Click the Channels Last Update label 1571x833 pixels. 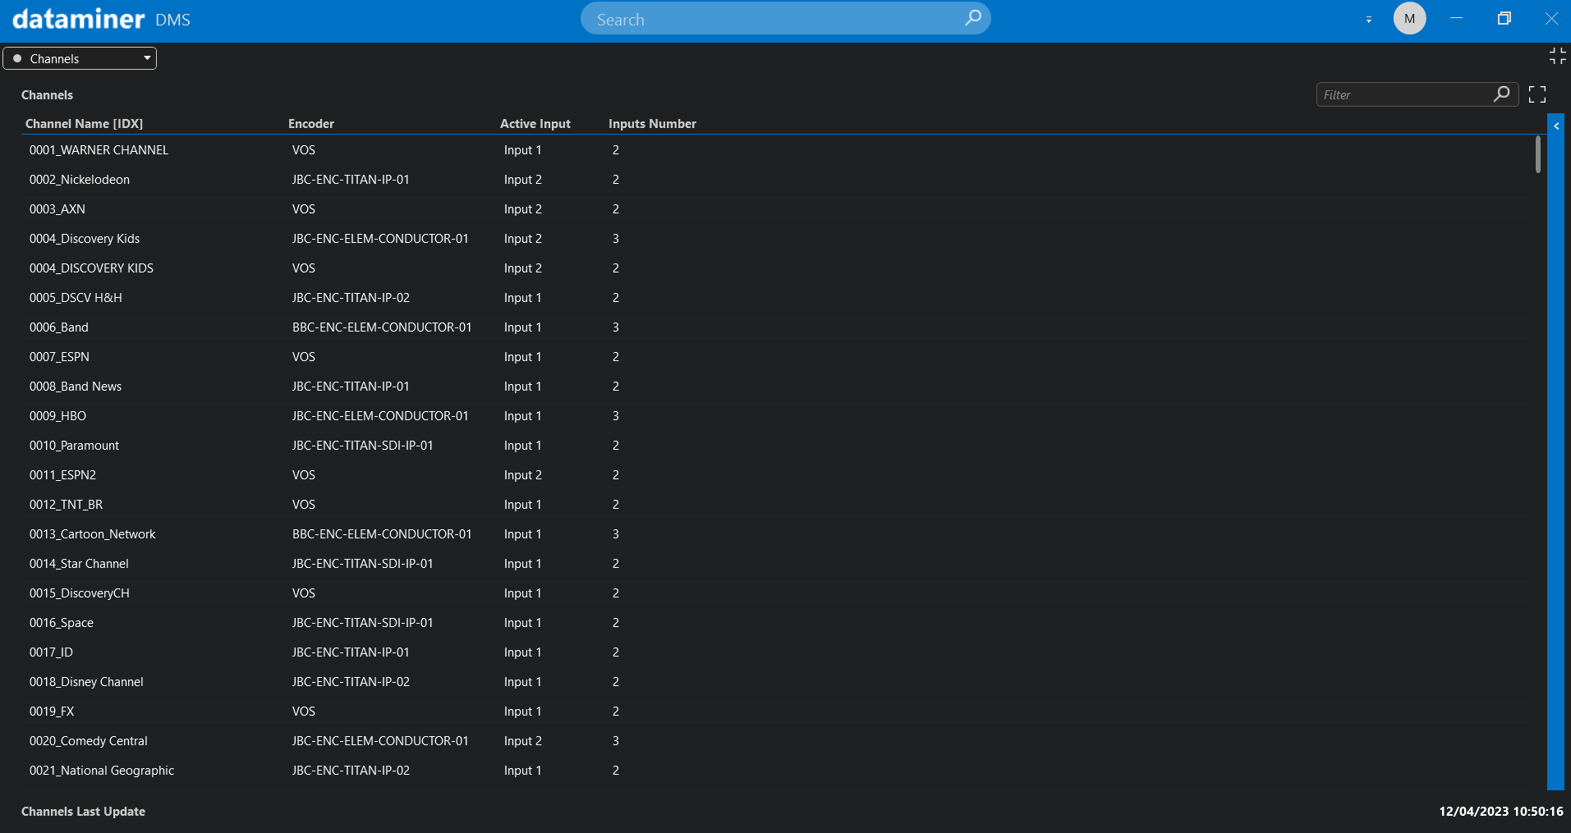pos(83,811)
